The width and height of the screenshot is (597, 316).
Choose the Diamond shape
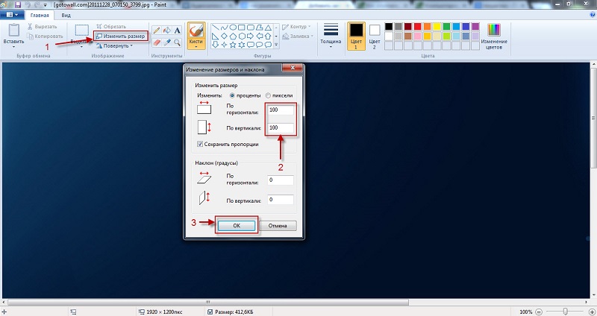[x=224, y=36]
